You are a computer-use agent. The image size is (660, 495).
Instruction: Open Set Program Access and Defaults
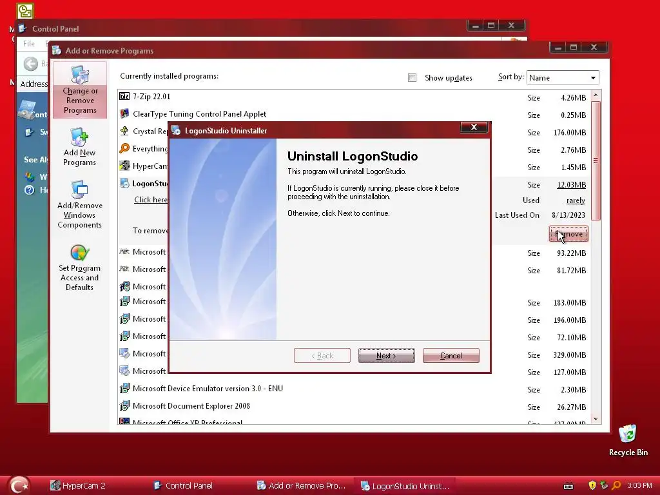(79, 269)
